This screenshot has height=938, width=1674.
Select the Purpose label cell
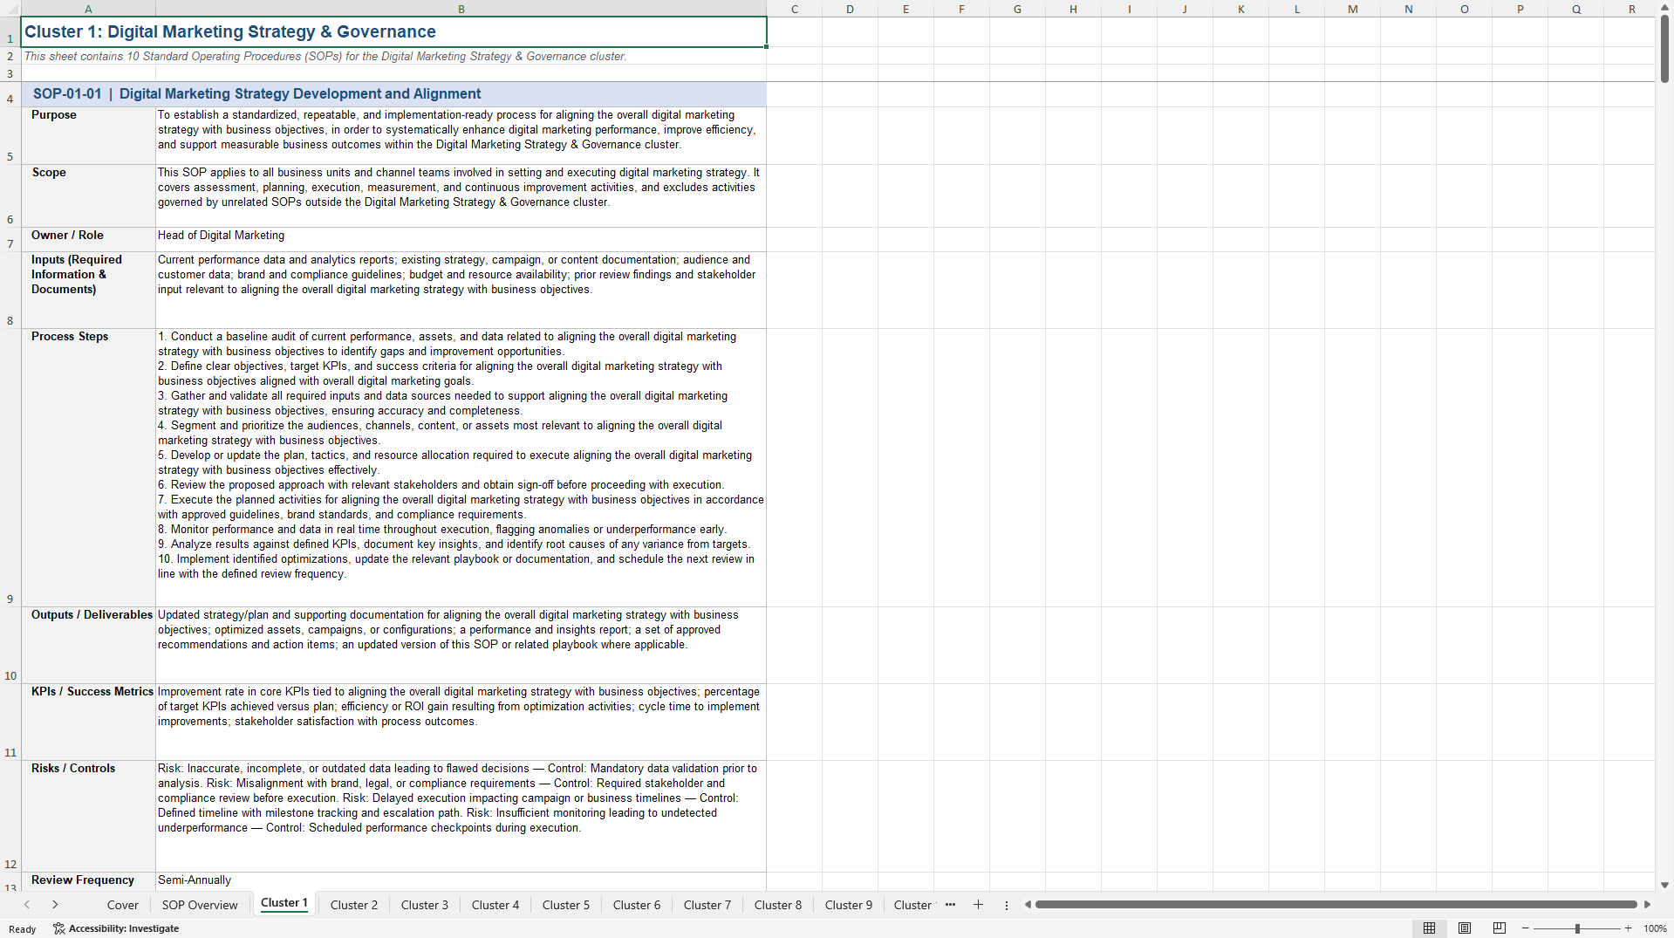88,135
